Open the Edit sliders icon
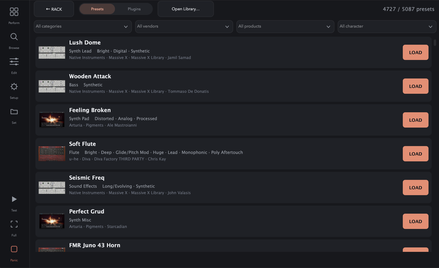The height and width of the screenshot is (268, 439). pyautogui.click(x=14, y=62)
